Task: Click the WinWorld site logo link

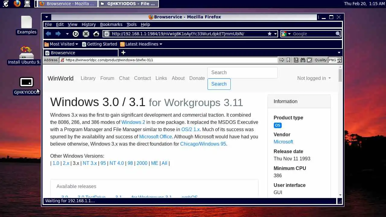Action: (61, 78)
